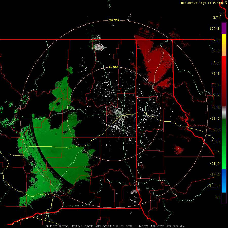Pick the gray near-zero segment of color bar
The height and width of the screenshot is (228, 228).
224,112
